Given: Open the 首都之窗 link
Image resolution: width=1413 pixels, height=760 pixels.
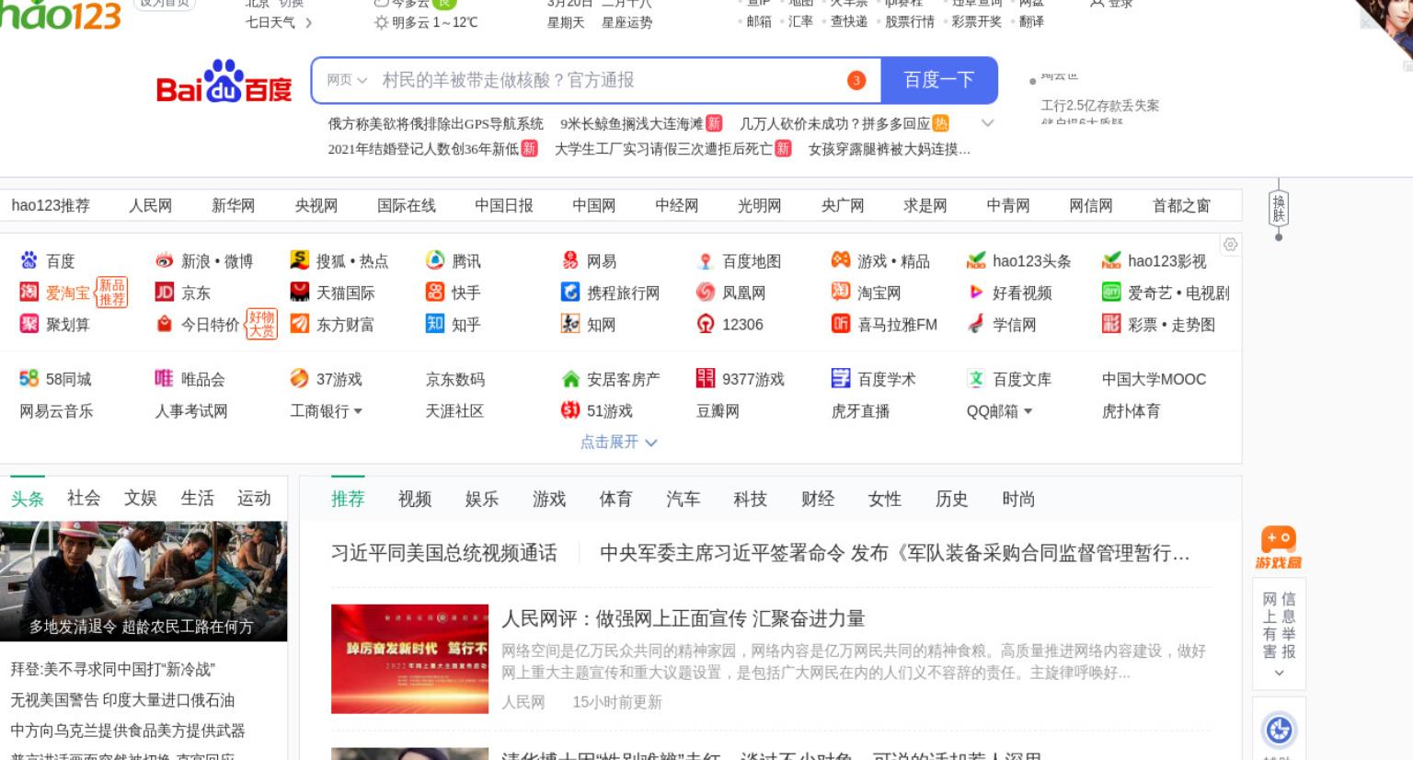Looking at the screenshot, I should tap(1182, 205).
